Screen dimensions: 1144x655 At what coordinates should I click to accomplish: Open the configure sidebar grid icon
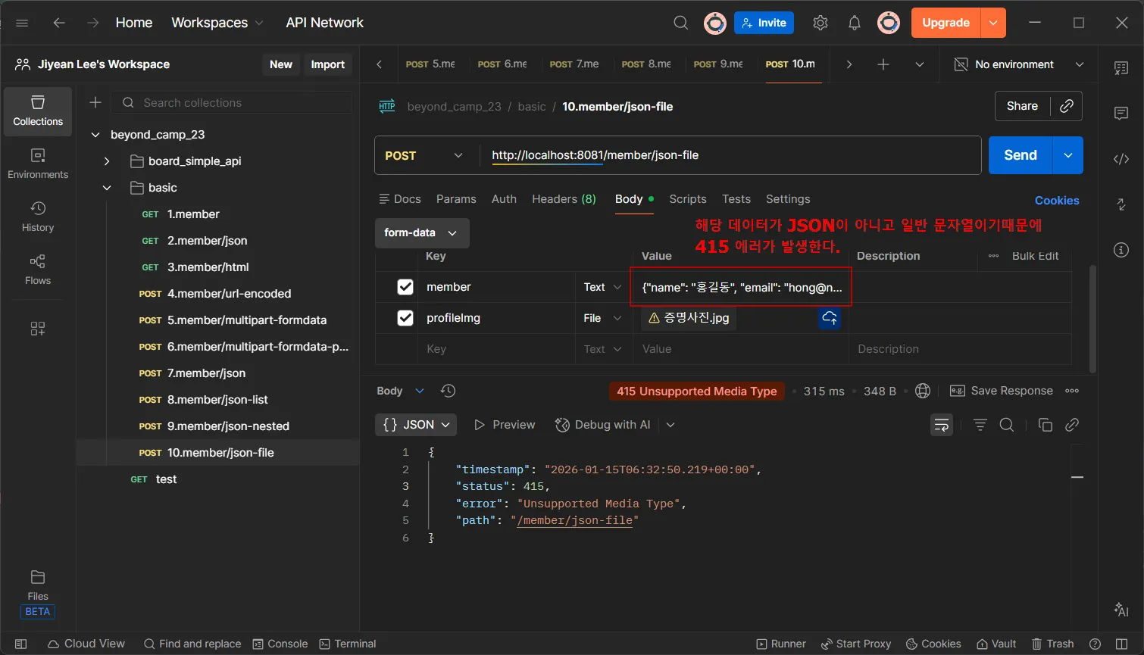coord(38,328)
